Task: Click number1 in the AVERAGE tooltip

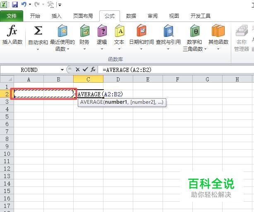Action: point(116,102)
